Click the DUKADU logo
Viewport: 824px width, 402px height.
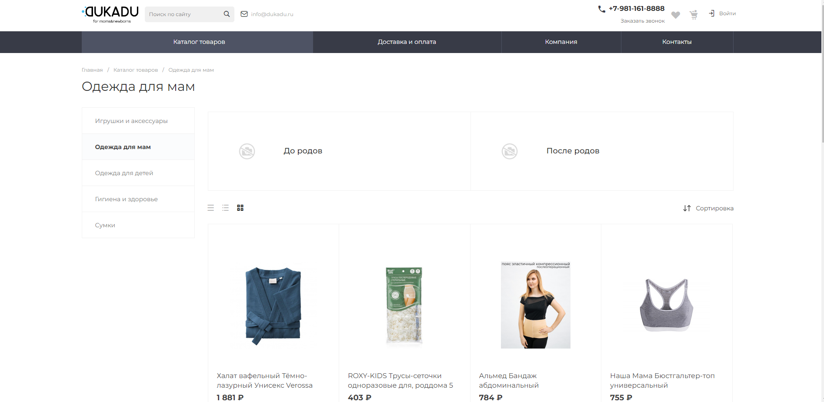pos(110,14)
